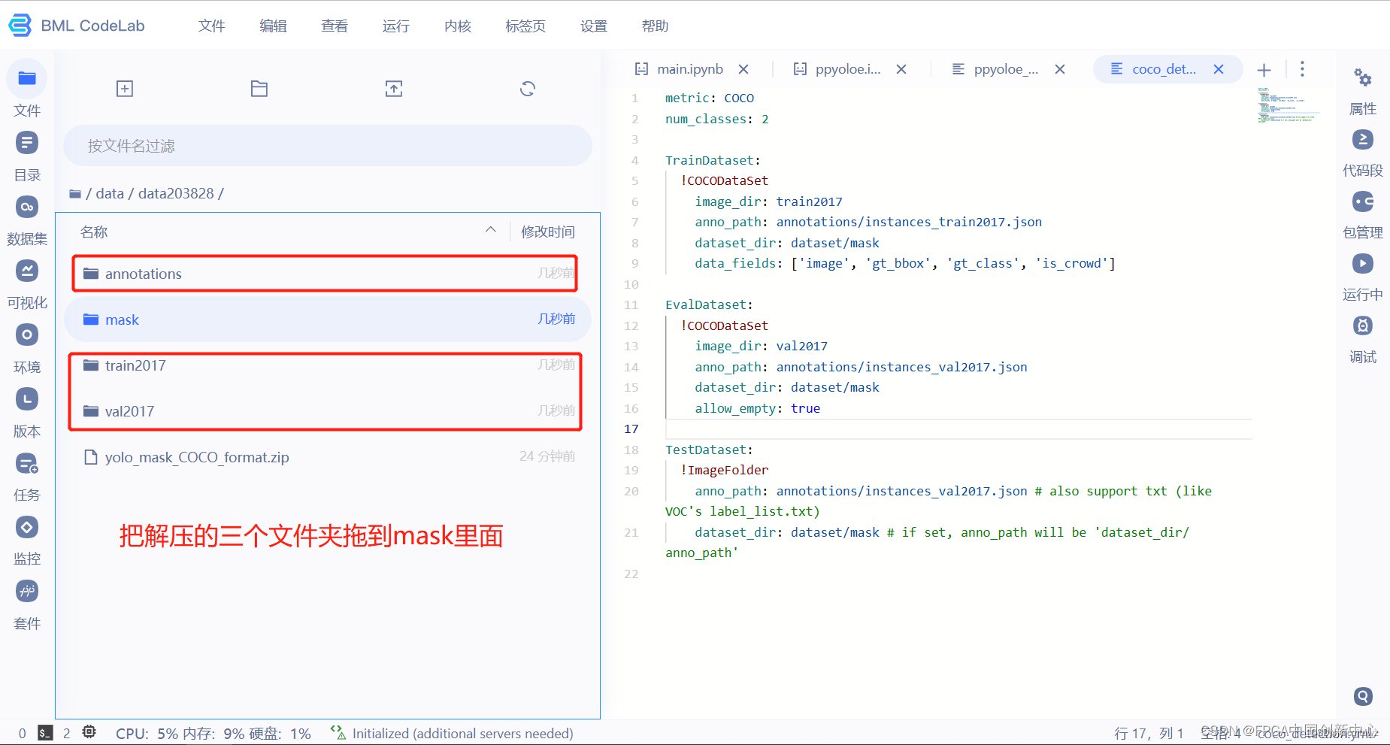Open the 标签页 menu
Image resolution: width=1390 pixels, height=745 pixels.
[525, 26]
